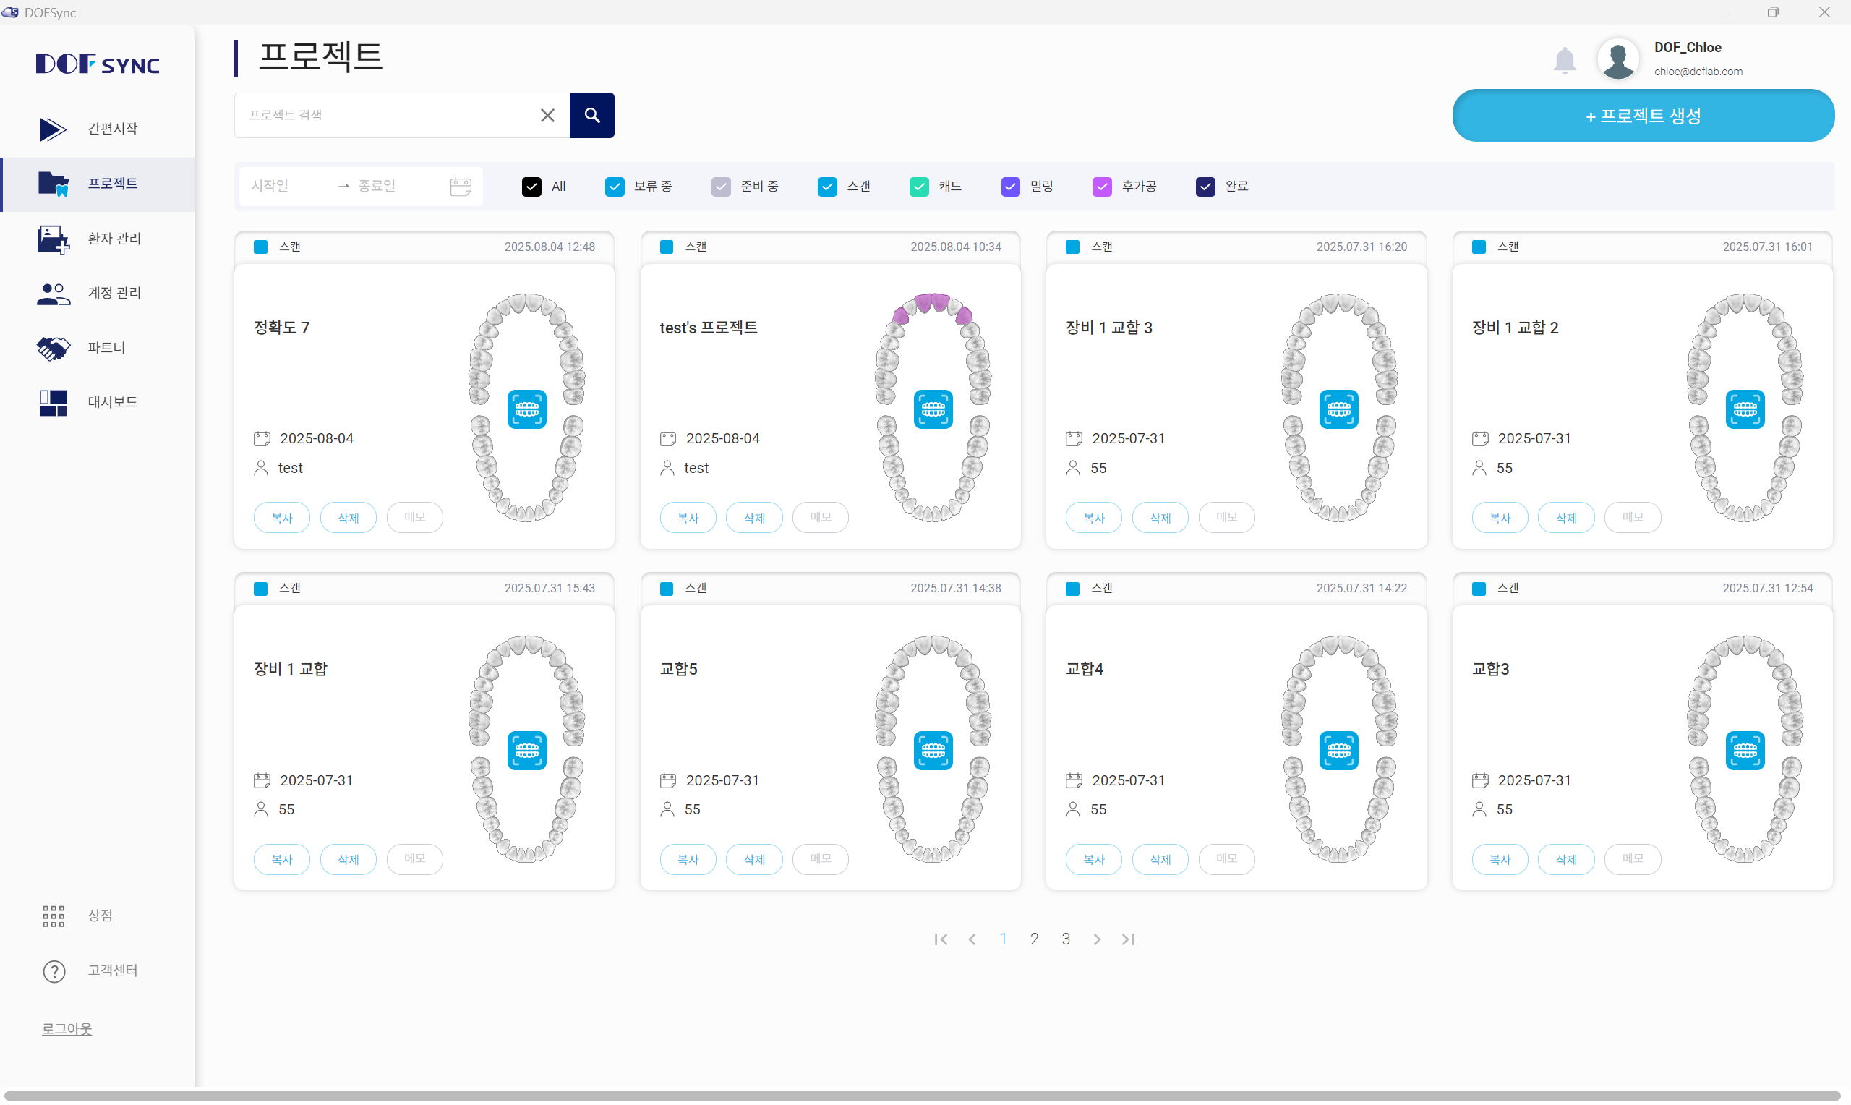Open the date range calendar icon
1851x1105 pixels.
(461, 186)
